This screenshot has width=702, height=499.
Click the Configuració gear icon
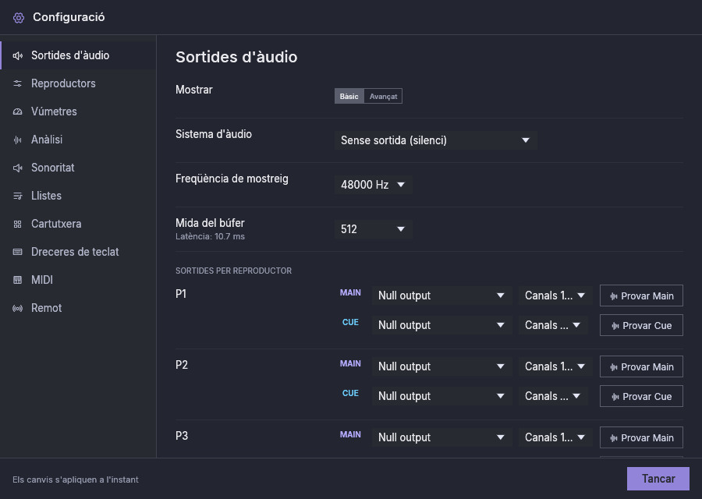coord(19,18)
